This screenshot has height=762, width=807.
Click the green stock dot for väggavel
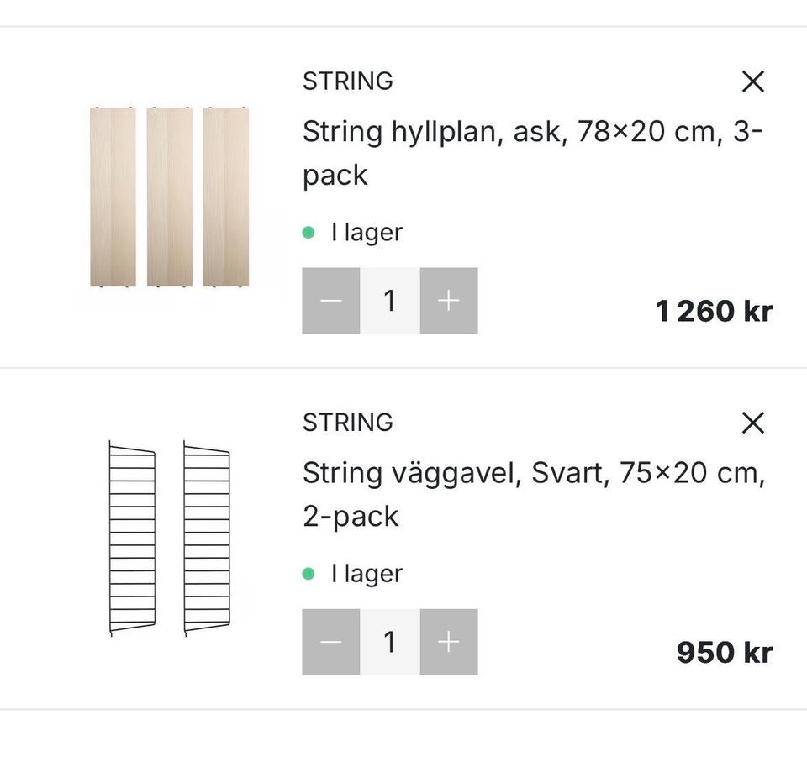point(309,574)
